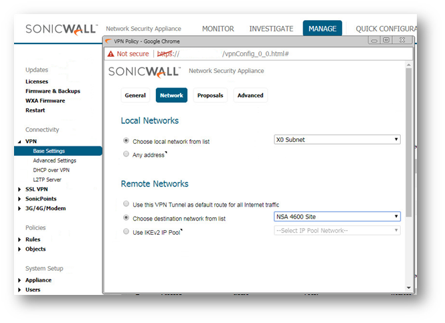Expand the SSL VPN section
Viewport: 445px width, 323px height.
point(19,189)
